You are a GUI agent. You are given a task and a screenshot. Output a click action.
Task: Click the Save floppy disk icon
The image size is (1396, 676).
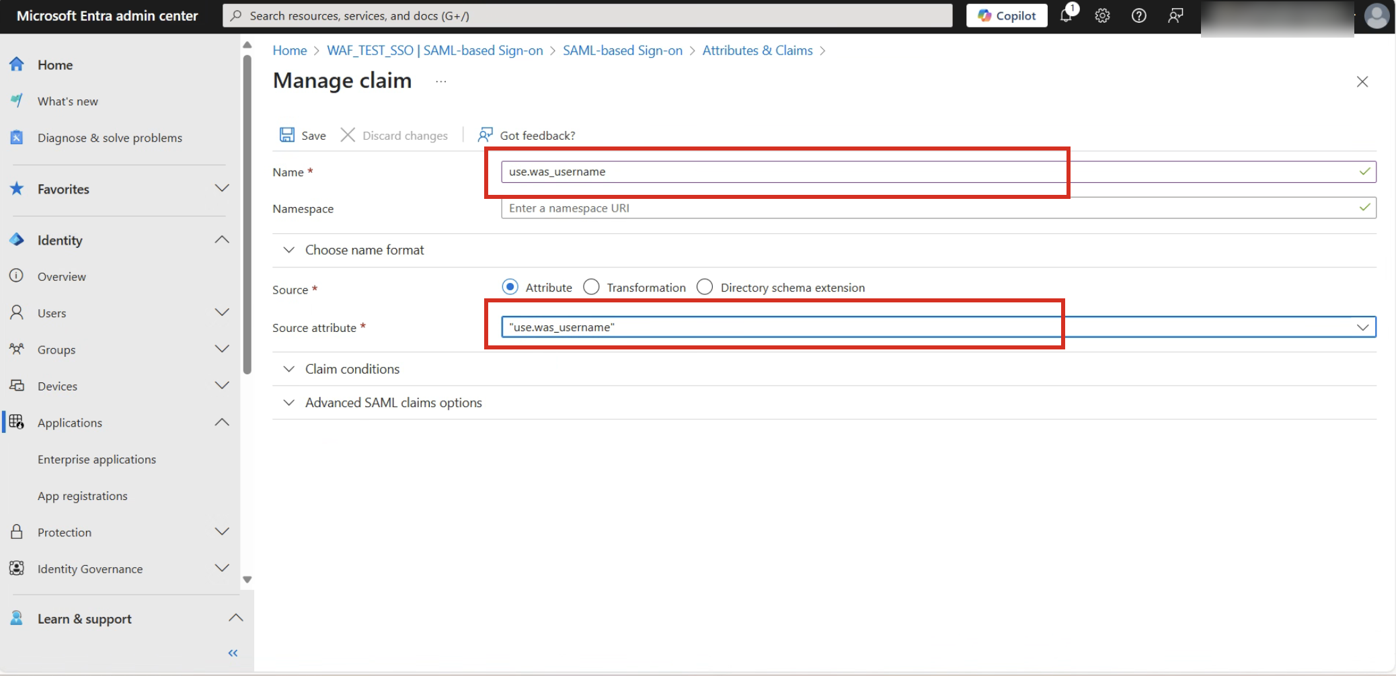point(287,135)
